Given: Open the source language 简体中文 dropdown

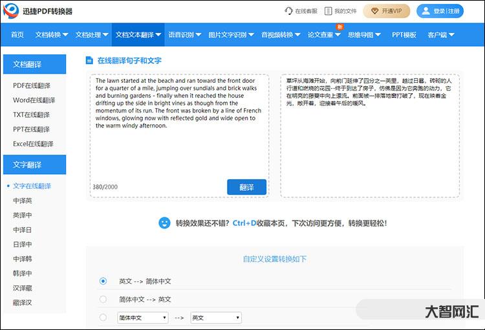Looking at the screenshot, I should (142, 318).
